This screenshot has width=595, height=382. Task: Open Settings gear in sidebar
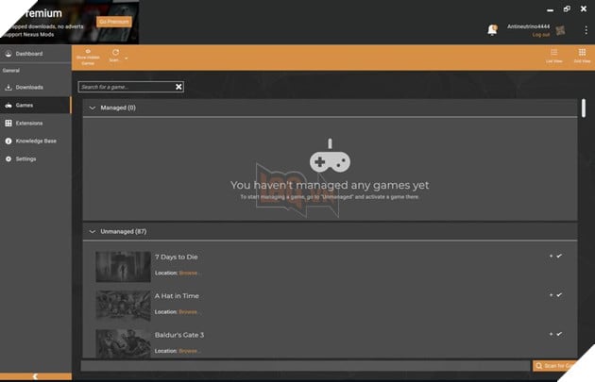[x=8, y=159]
